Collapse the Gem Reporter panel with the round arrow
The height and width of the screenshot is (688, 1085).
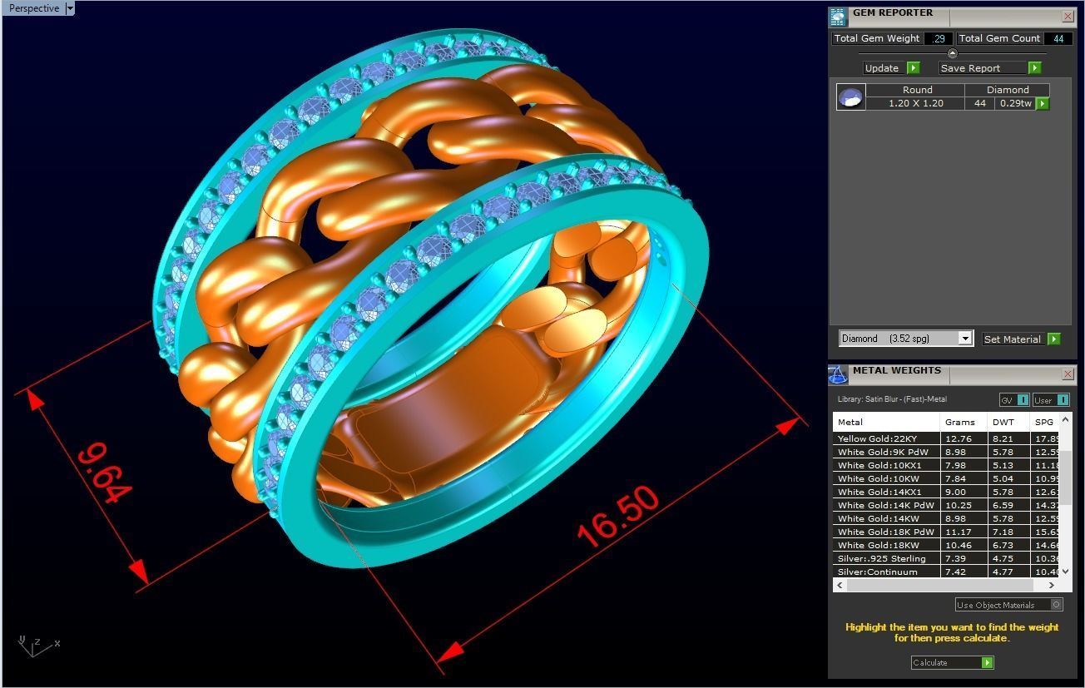(953, 53)
